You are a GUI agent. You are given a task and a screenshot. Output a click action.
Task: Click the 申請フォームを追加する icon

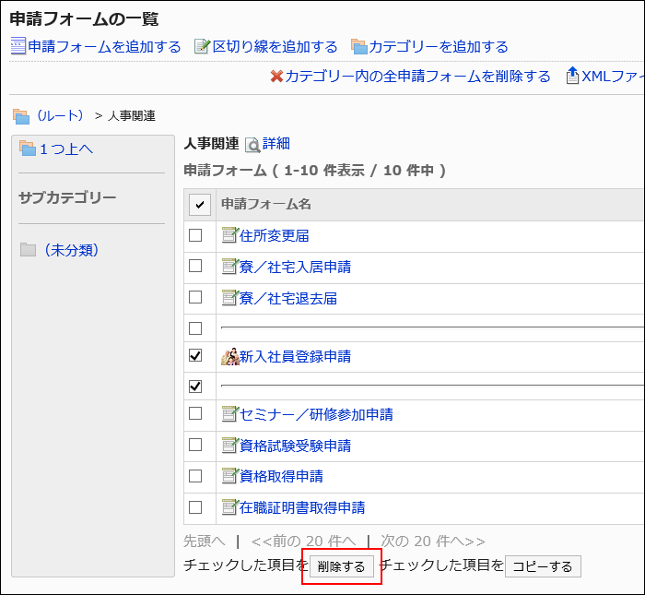(x=18, y=46)
